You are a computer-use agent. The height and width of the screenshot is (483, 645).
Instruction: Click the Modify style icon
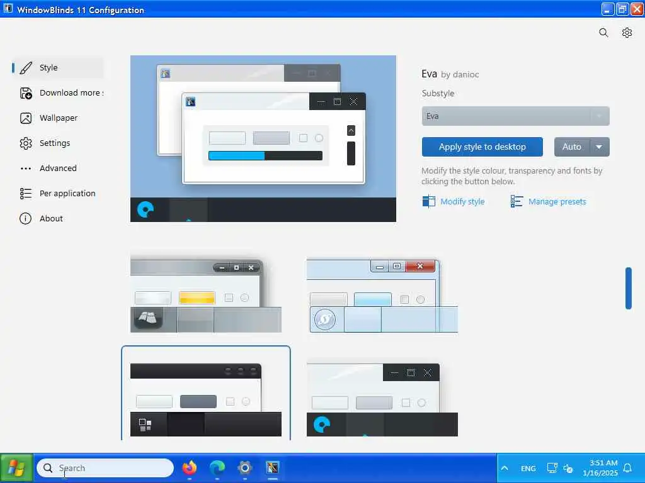pos(428,201)
